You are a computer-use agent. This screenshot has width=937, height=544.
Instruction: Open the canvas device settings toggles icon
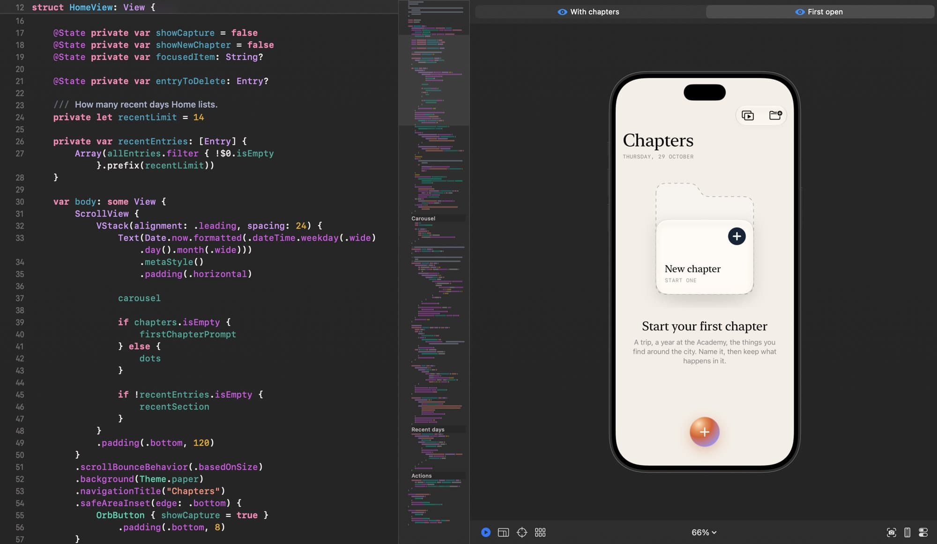point(923,532)
